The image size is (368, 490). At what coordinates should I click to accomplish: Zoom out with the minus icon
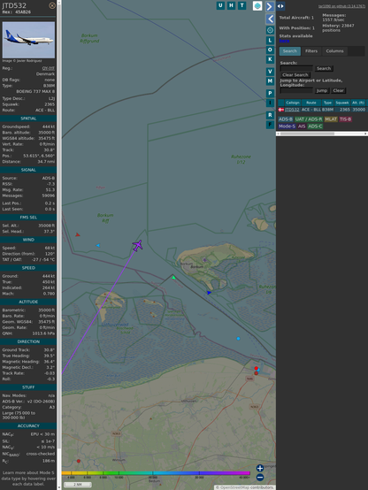click(x=260, y=478)
